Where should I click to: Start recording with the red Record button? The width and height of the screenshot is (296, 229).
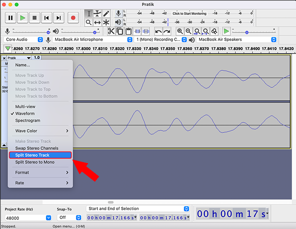pyautogui.click(x=73, y=18)
